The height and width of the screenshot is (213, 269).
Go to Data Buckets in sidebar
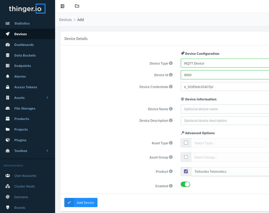(25, 55)
